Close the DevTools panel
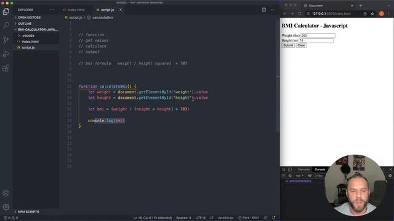This screenshot has height=221, width=394. pyautogui.click(x=390, y=169)
